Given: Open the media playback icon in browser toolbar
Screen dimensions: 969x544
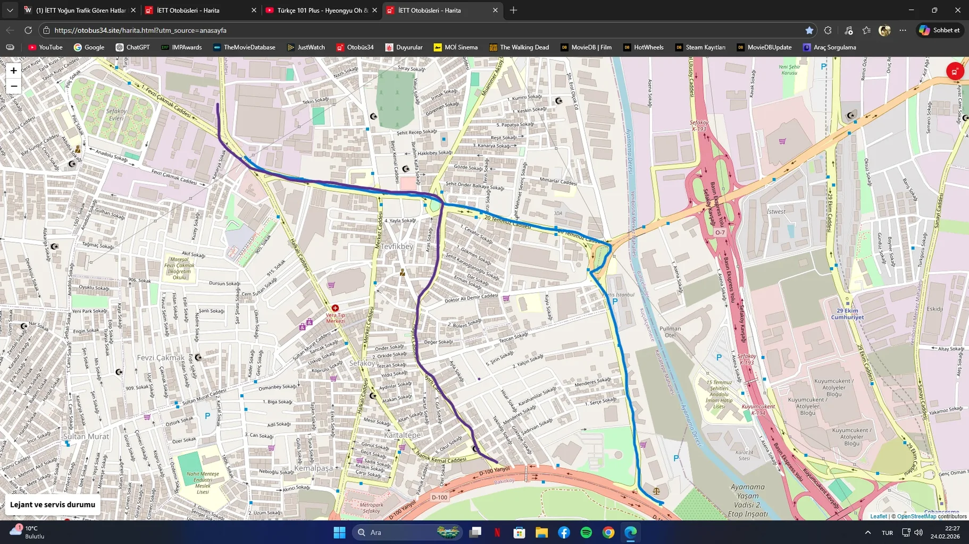Looking at the screenshot, I should click(849, 30).
